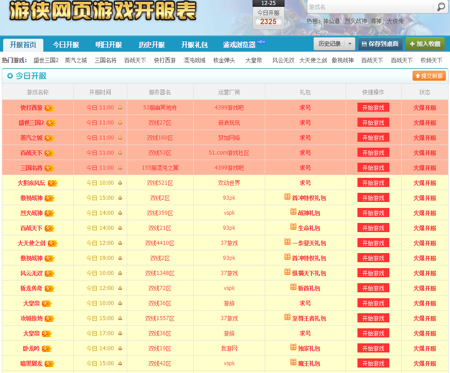Click bell icon in 斩龙传奇 row
Viewport: 450px width, 373px height.
(x=120, y=288)
